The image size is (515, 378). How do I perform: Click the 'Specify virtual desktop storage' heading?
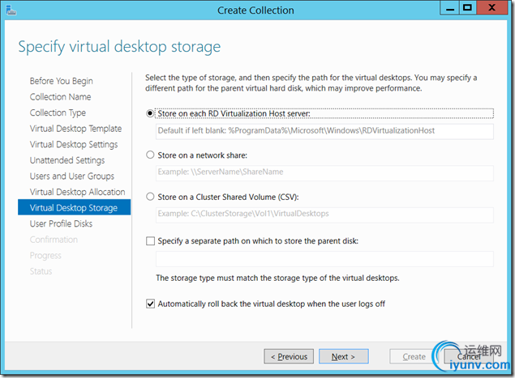click(x=119, y=47)
